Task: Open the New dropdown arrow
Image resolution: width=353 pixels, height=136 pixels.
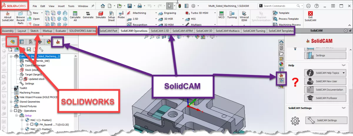Action: 42,13
